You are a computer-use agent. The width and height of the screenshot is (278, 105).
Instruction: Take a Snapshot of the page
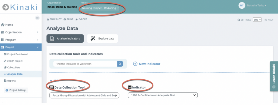coord(54,19)
